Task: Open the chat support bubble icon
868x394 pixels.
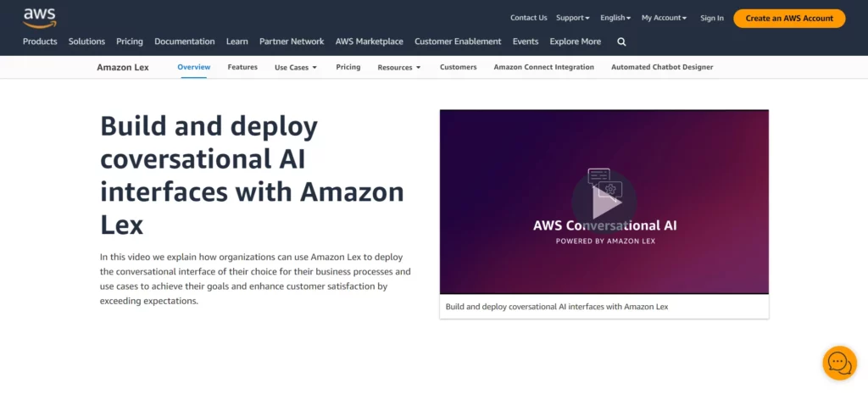Action: click(839, 363)
